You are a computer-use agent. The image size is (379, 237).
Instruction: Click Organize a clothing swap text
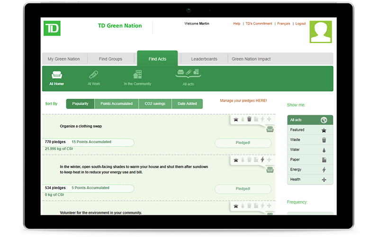point(81,126)
